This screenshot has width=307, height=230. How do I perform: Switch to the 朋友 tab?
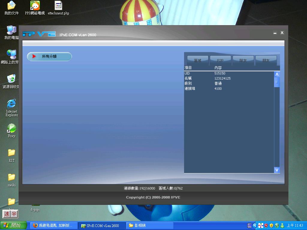[x=266, y=60]
